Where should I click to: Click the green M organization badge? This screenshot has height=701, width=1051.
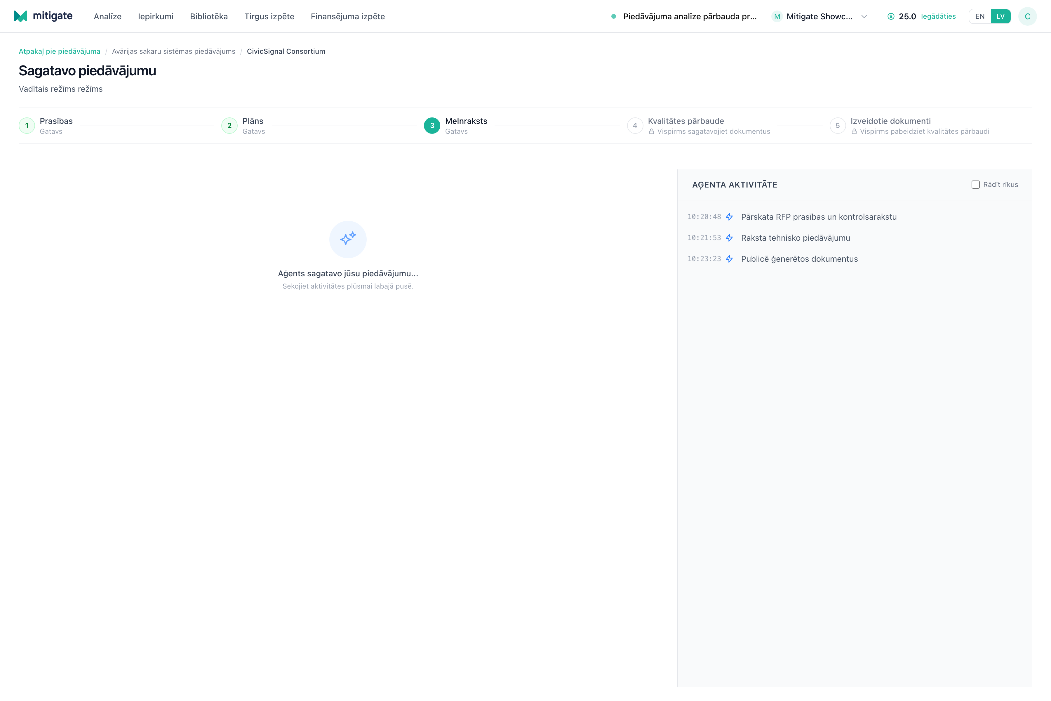point(777,17)
